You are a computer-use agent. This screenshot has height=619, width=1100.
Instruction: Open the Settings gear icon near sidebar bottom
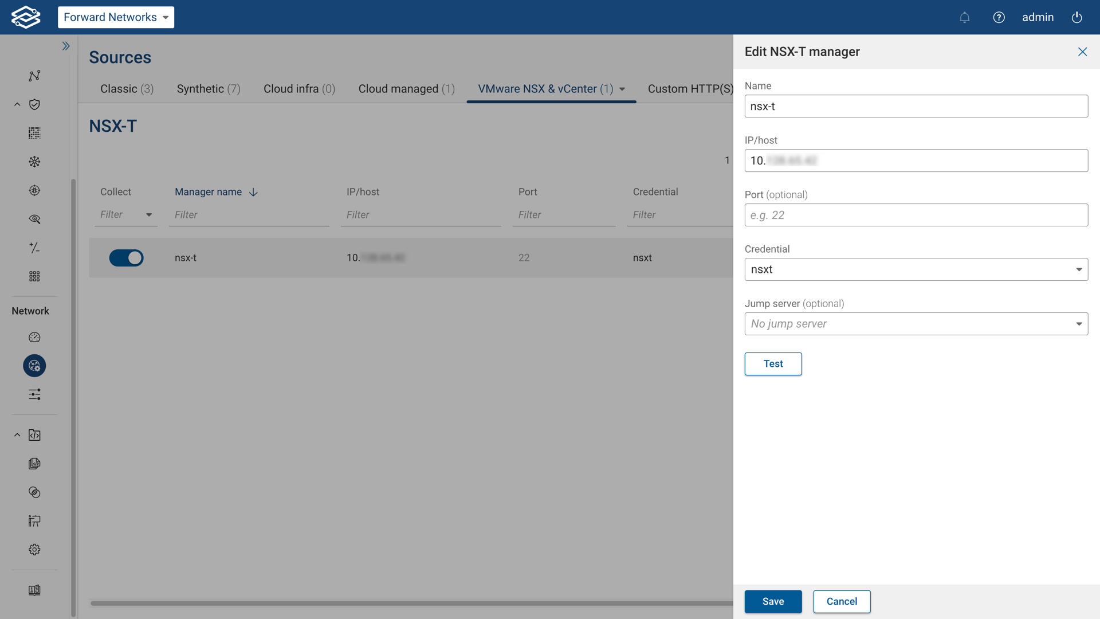point(34,549)
